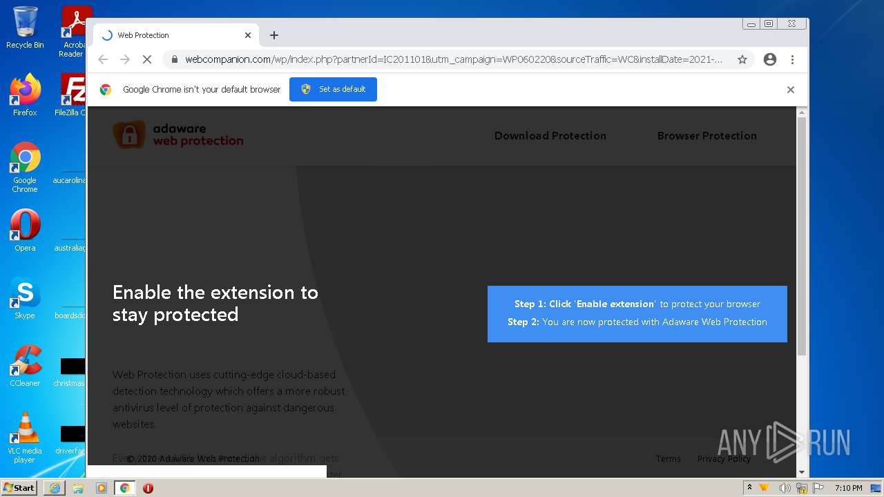Click the address bar URL
884x497 pixels.
tap(454, 59)
